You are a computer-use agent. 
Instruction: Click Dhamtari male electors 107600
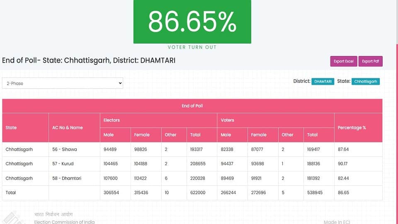pos(110,178)
